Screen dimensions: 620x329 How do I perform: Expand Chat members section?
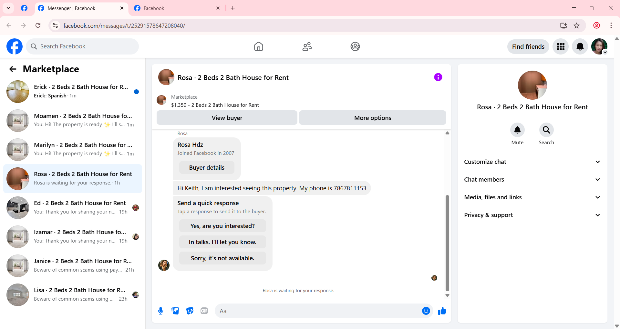532,180
